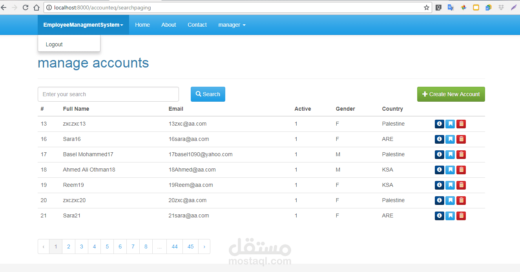The width and height of the screenshot is (520, 272).
Task: Go to page 3
Action: 82,246
